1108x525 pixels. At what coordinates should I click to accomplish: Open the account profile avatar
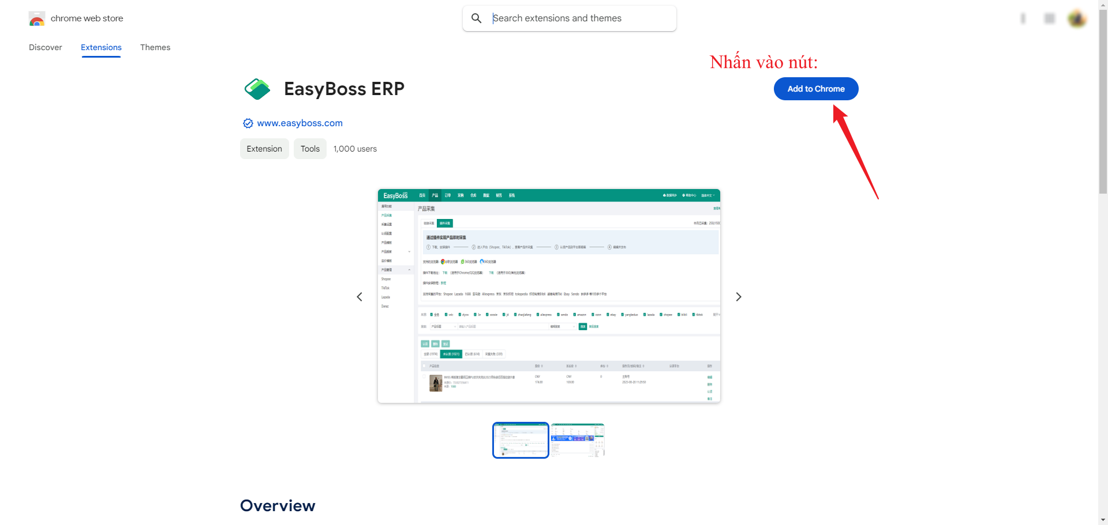click(1077, 18)
